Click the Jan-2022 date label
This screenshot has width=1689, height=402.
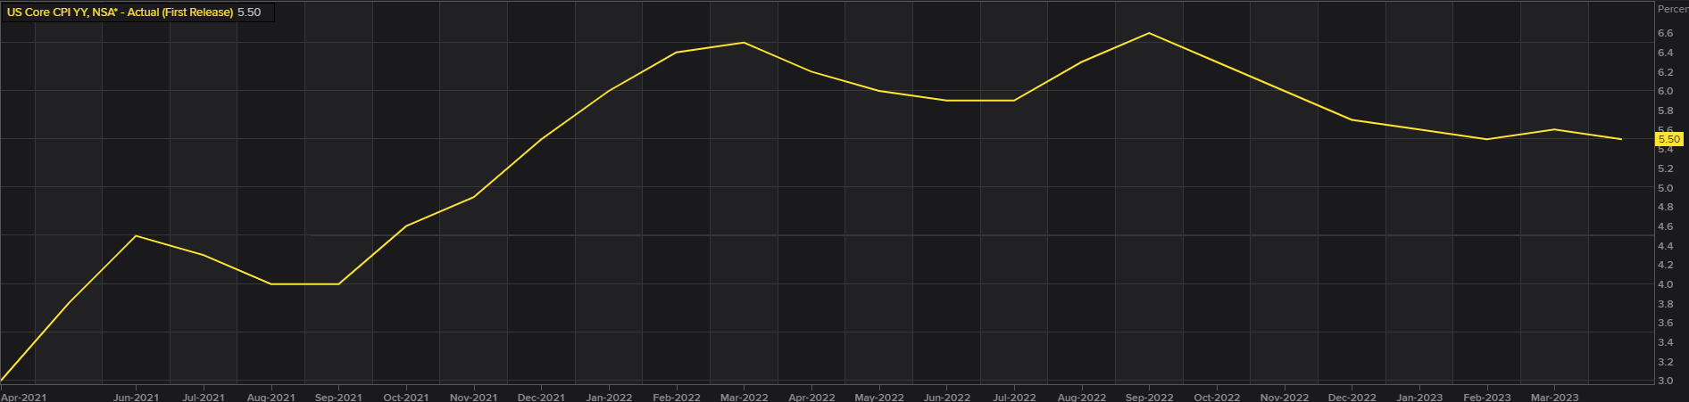609,398
